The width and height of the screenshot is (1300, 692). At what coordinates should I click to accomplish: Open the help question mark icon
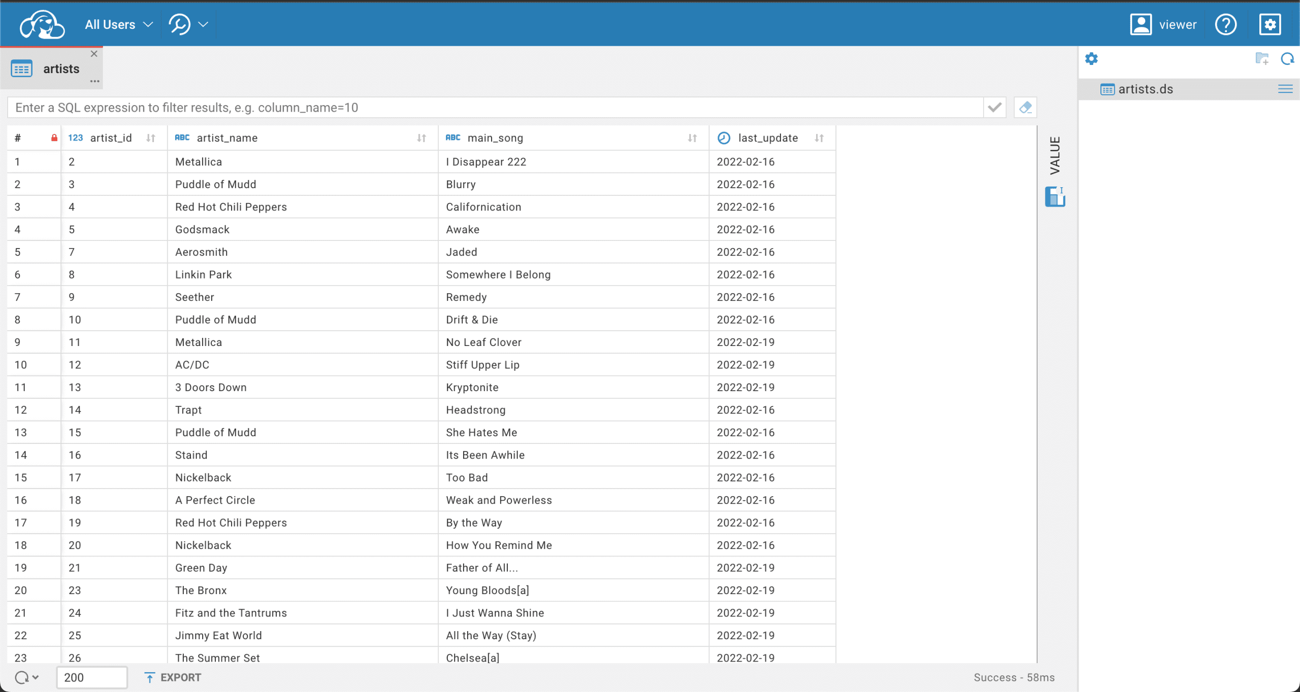click(x=1226, y=24)
